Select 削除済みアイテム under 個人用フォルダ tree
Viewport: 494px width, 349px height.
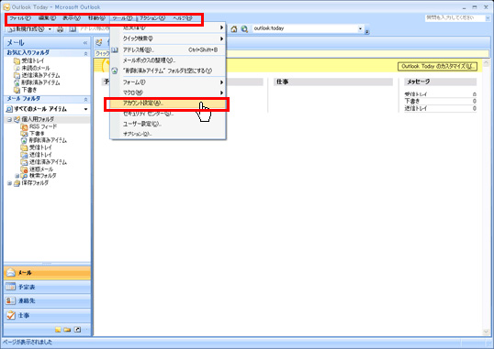pos(48,140)
